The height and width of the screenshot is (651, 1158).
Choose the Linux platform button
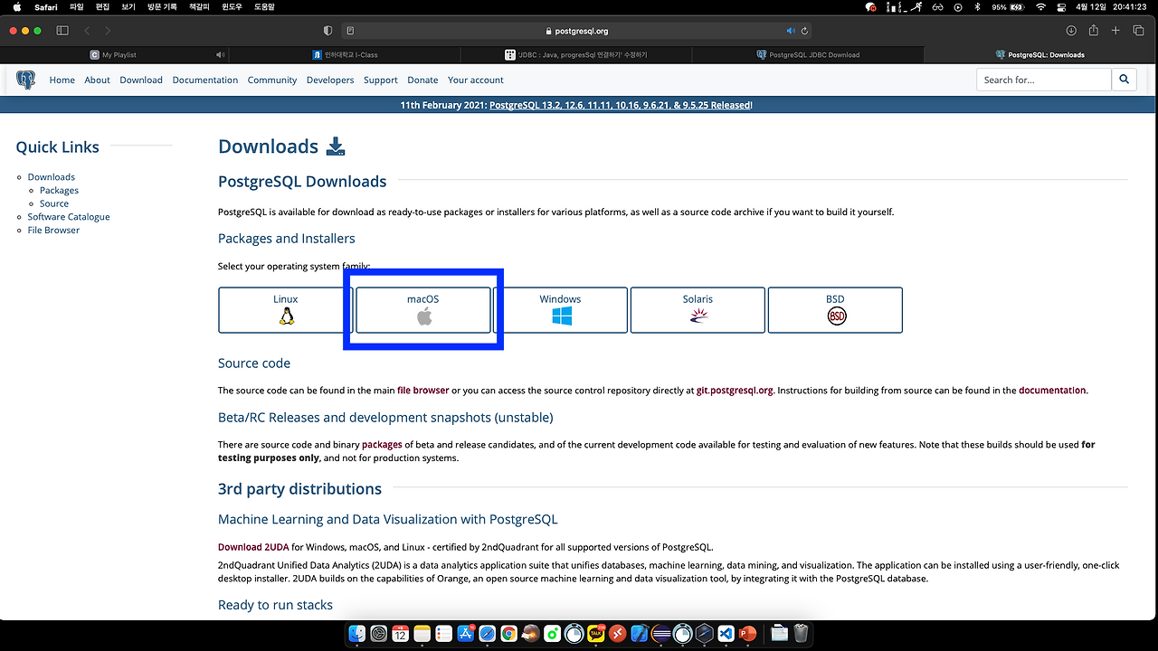pos(286,310)
